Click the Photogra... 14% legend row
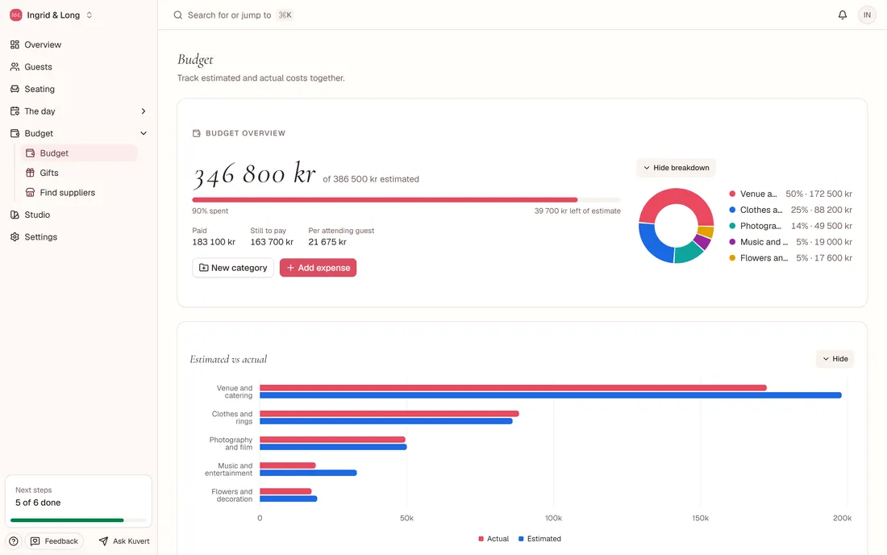The image size is (887, 555). click(790, 227)
